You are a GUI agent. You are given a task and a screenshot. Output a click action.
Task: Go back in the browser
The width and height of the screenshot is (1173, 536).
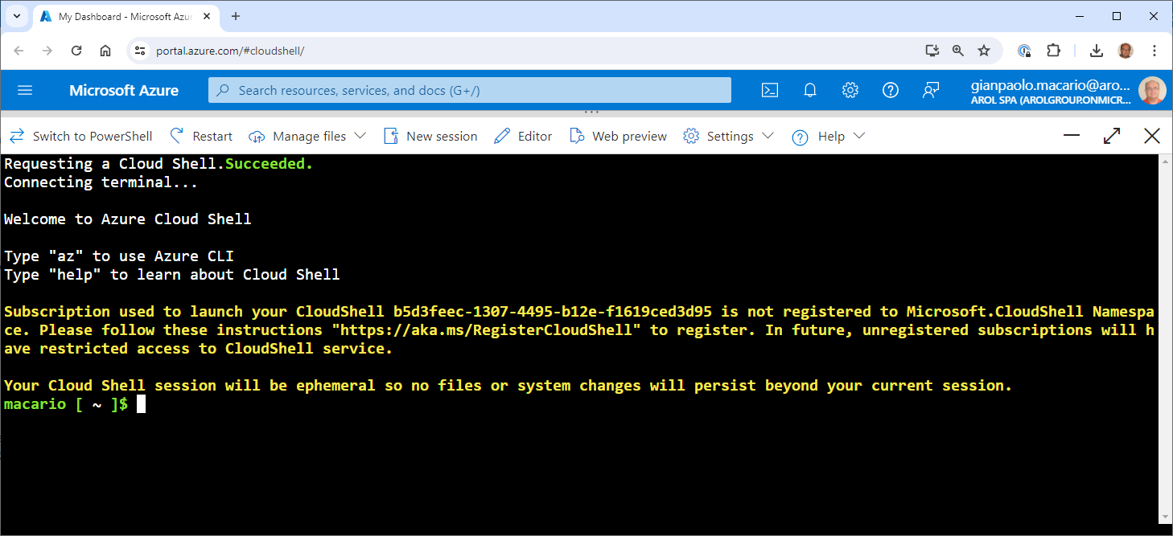point(19,51)
